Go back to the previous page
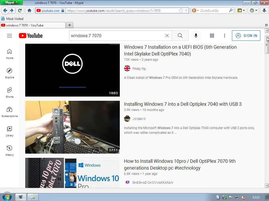The image size is (269, 201). coord(5,10)
